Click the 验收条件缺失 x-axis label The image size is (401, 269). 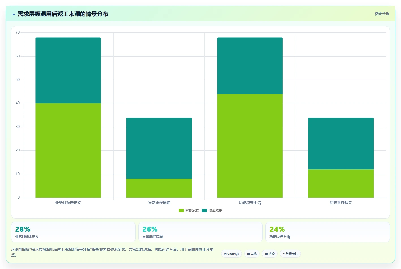tap(341, 203)
